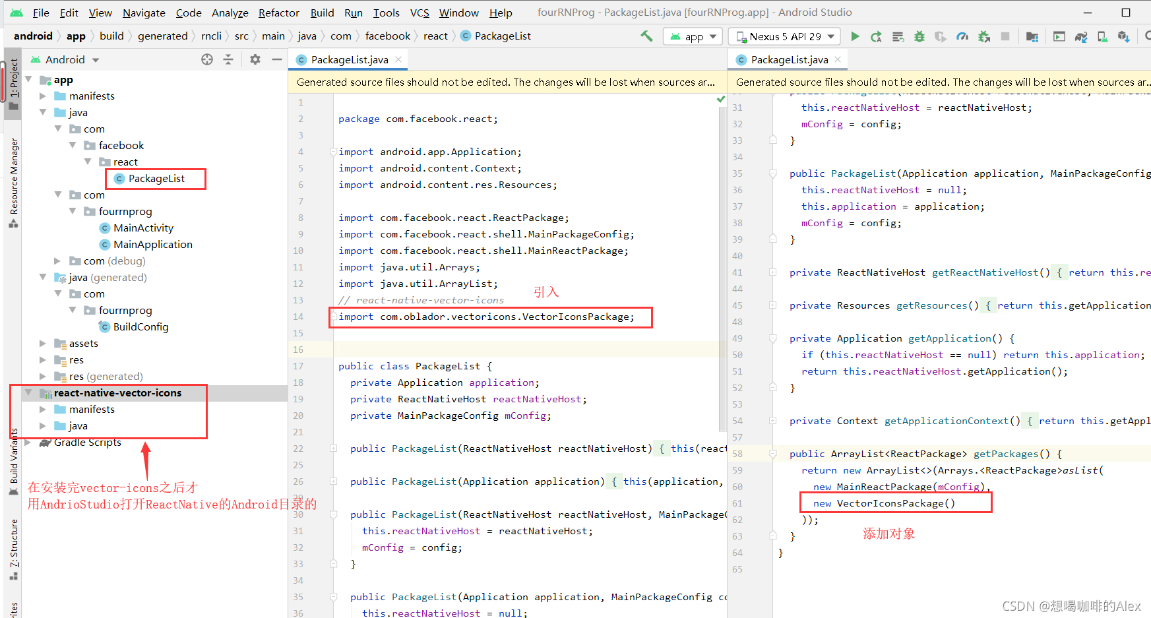The width and height of the screenshot is (1151, 618).
Task: Collapse the facebook package node
Action: pyautogui.click(x=73, y=145)
